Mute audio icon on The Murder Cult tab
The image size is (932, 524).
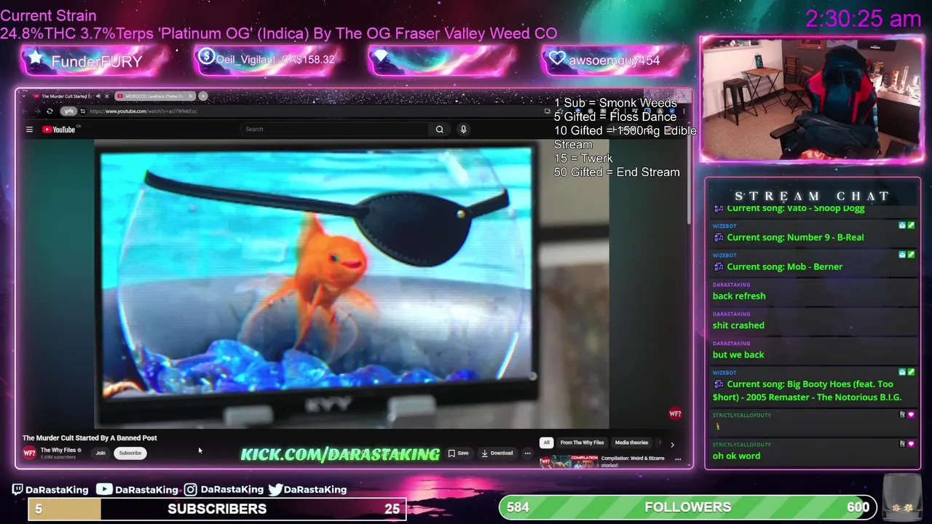tap(98, 96)
